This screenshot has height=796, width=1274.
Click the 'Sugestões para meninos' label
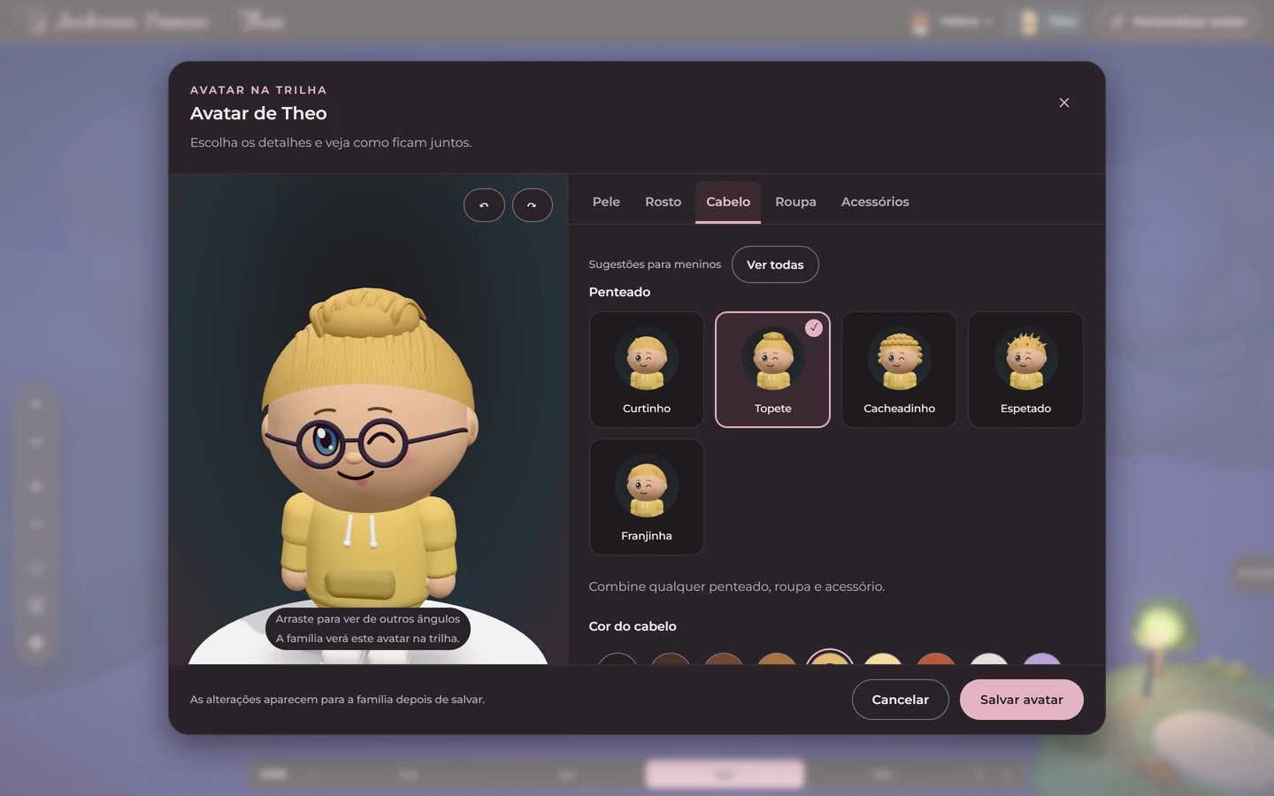click(x=655, y=264)
